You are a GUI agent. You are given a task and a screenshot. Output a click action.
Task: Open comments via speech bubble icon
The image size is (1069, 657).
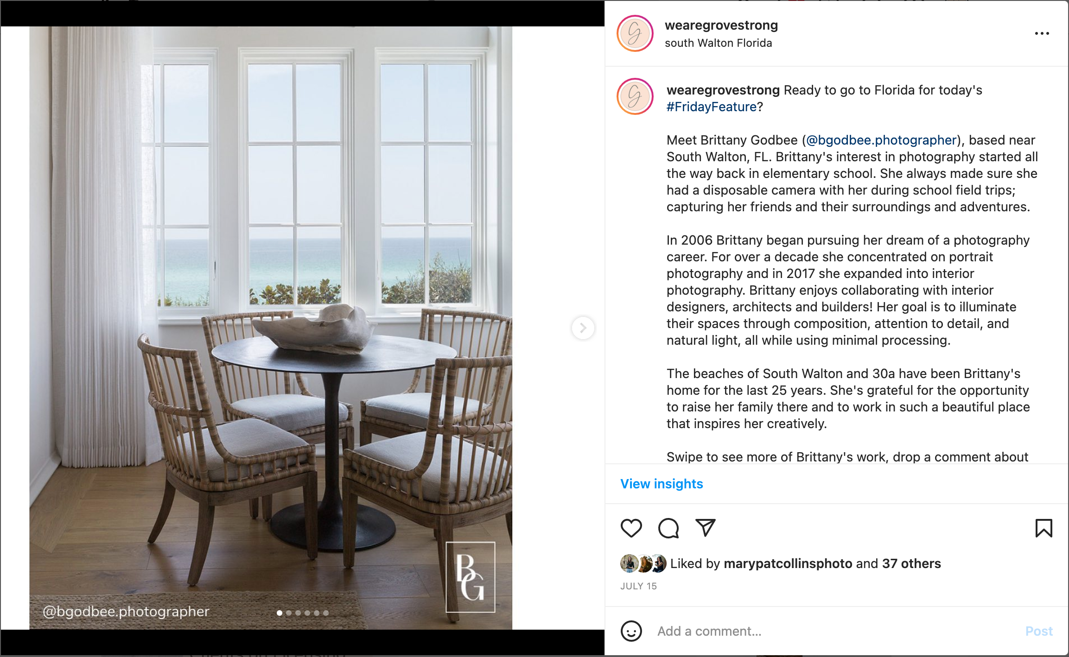[668, 528]
